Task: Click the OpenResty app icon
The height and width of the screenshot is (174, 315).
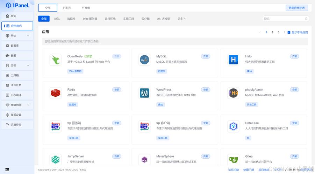Action: [56, 60]
